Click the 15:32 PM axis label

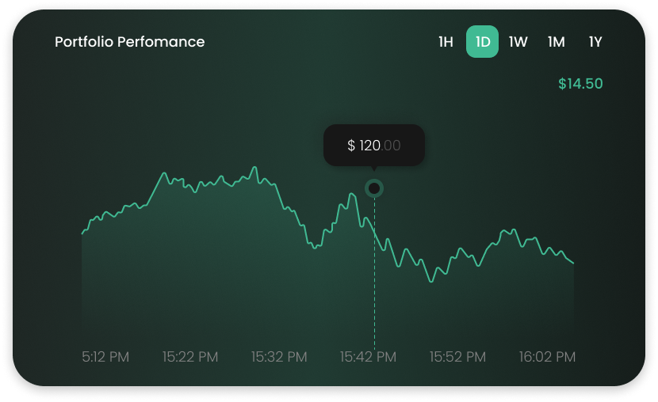pos(279,357)
